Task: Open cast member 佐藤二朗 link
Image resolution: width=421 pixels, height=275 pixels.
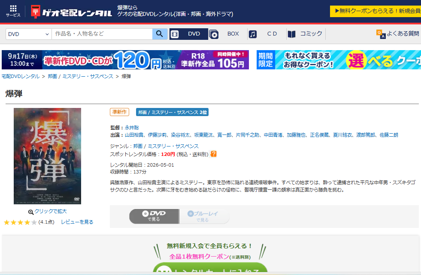Action: (389, 135)
